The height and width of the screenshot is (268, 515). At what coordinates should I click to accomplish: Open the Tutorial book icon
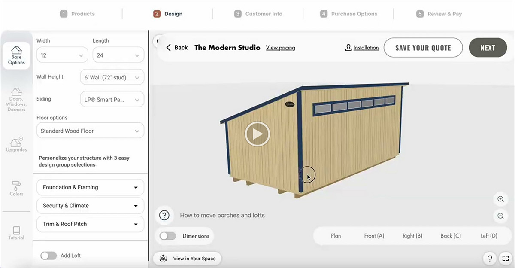click(16, 233)
